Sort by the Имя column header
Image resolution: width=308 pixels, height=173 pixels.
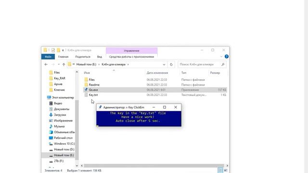[87, 73]
